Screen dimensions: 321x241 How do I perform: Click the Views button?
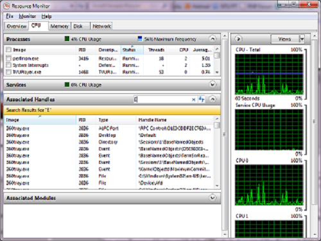(x=285, y=39)
